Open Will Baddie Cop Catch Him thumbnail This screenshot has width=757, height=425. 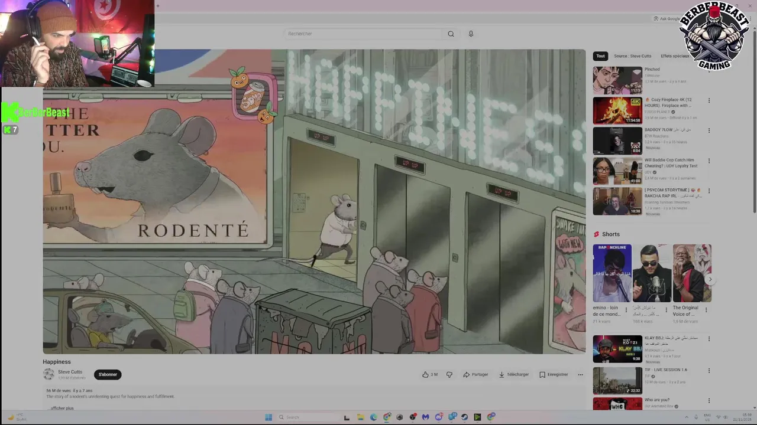tap(617, 171)
